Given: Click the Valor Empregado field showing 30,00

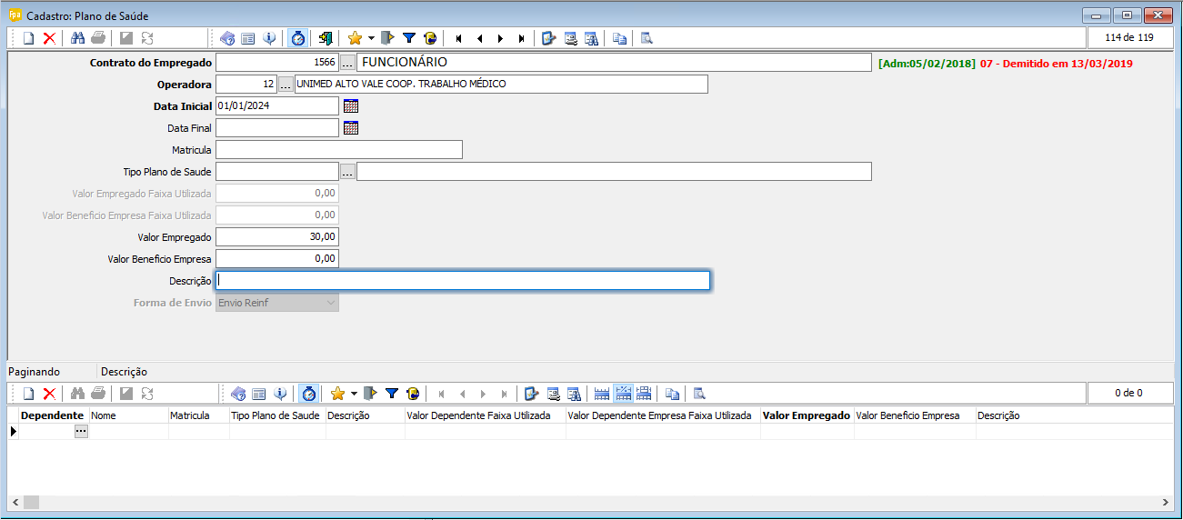Looking at the screenshot, I should (x=277, y=237).
